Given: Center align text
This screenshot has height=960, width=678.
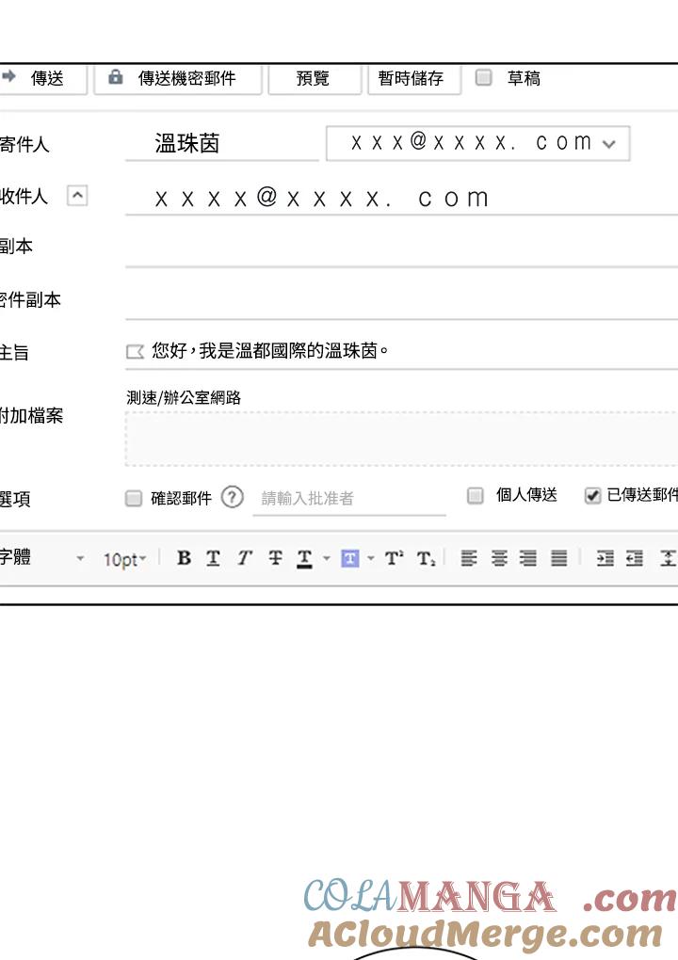Looking at the screenshot, I should point(499,558).
